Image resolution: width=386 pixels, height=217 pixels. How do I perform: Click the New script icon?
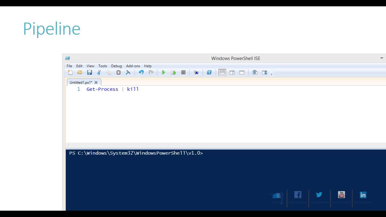tap(70, 72)
